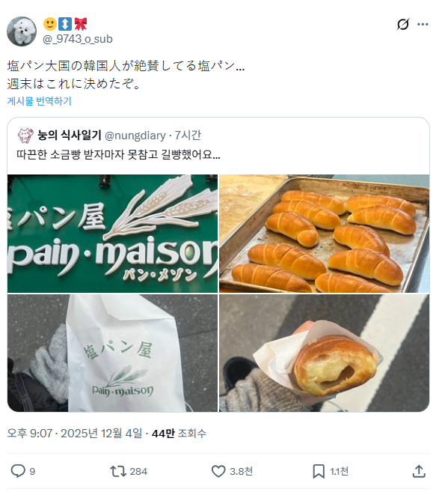The height and width of the screenshot is (492, 442).
Task: Click the '오후 9:07 · 2025년 12월 4일' timestamp
Action: click(75, 434)
